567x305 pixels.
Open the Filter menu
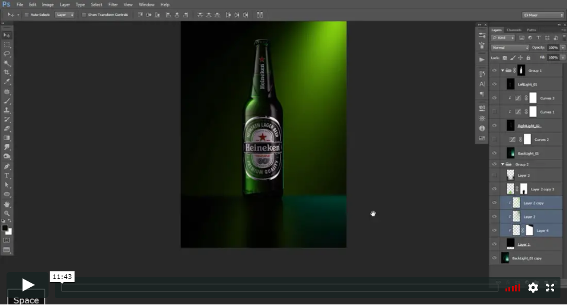113,5
